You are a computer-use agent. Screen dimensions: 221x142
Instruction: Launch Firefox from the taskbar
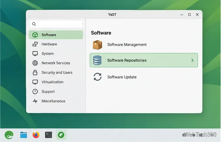point(36,135)
